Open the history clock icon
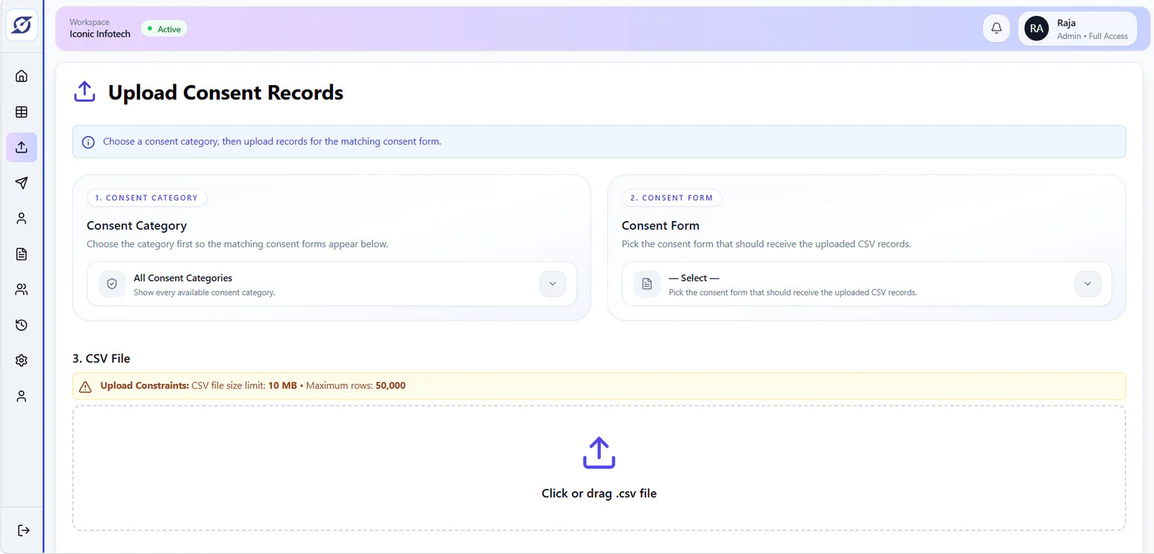The width and height of the screenshot is (1154, 554). click(x=22, y=325)
